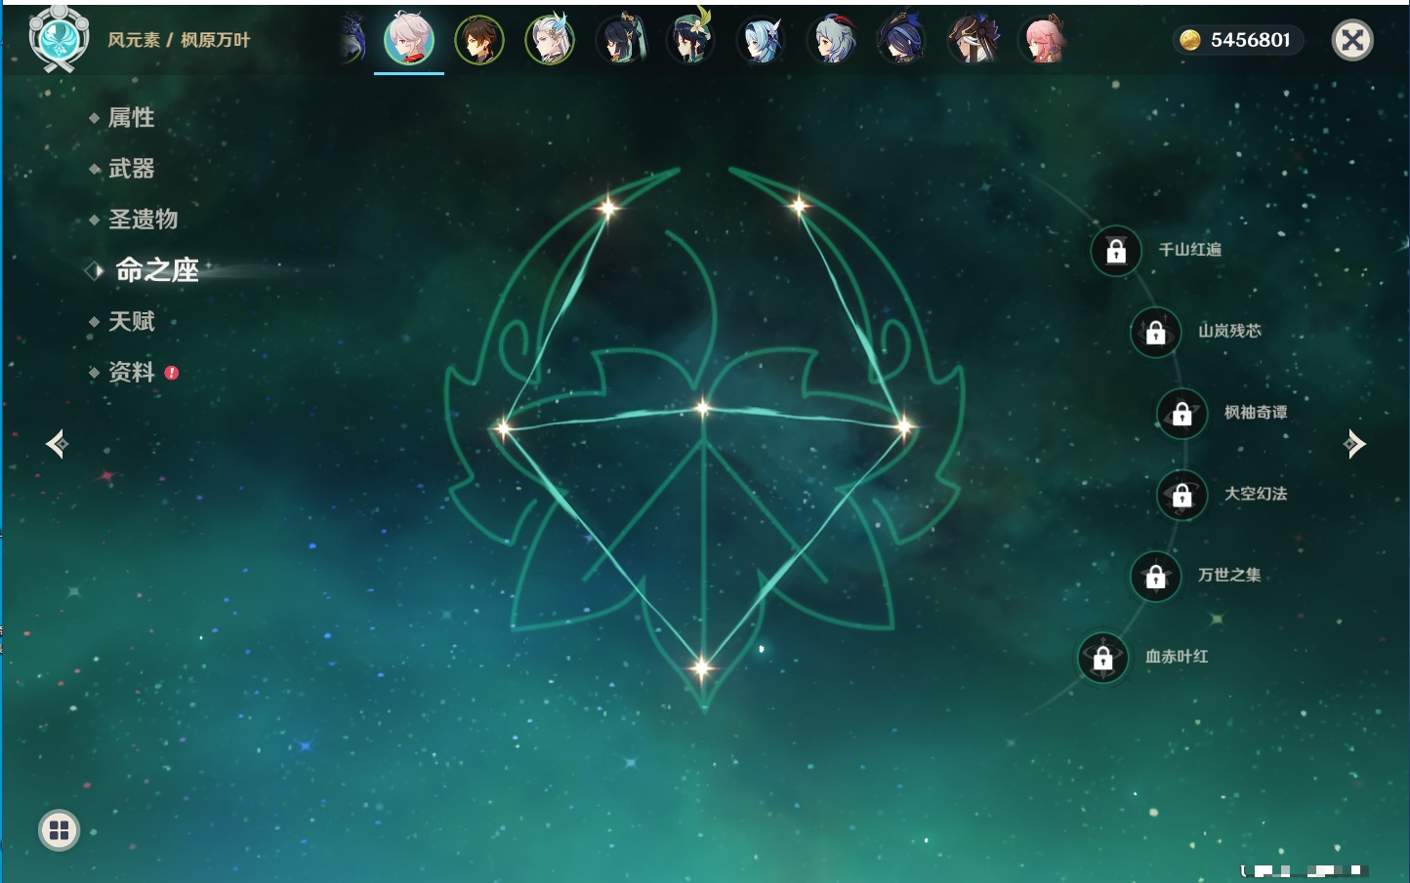Pick the Ganyu avatar with red horn
Screen dimensions: 1410x883
pos(831,40)
